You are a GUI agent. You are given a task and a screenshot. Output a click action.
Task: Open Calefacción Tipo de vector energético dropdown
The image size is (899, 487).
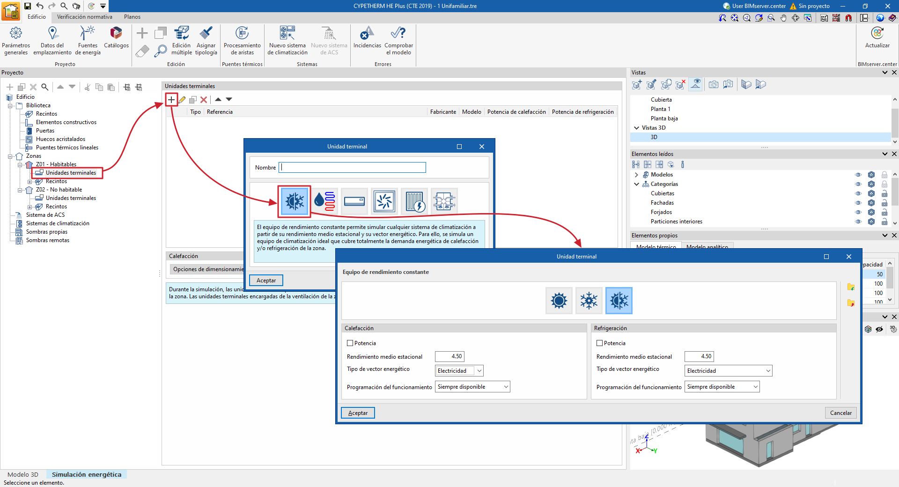[459, 371]
